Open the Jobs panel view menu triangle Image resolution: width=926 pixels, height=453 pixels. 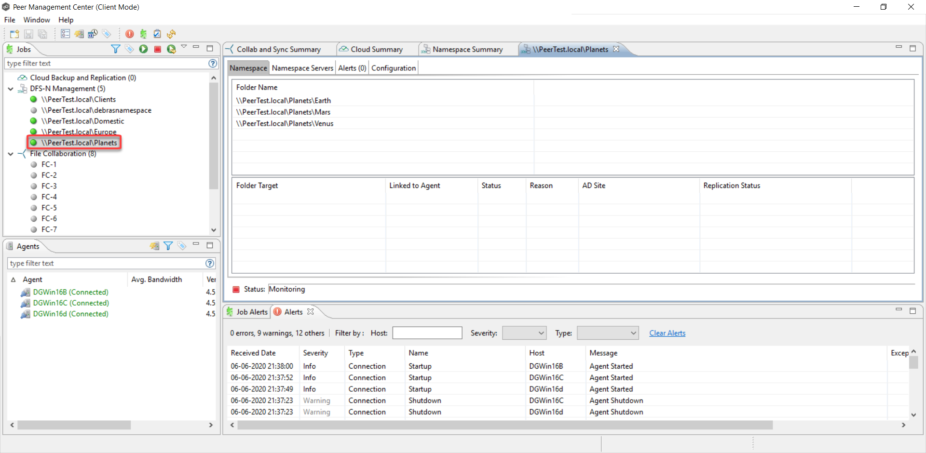[x=184, y=46]
